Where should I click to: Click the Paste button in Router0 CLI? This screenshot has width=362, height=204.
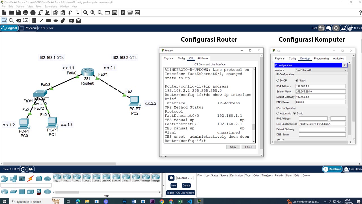click(248, 147)
